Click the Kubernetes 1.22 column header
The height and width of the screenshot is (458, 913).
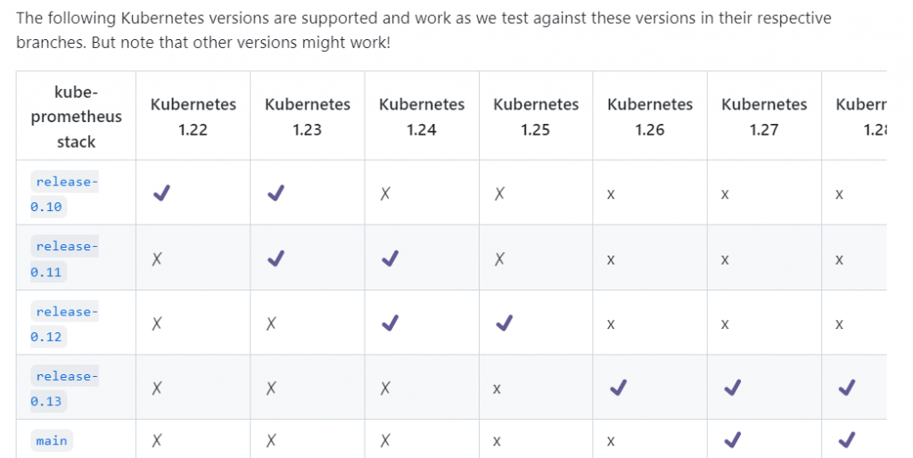(193, 117)
